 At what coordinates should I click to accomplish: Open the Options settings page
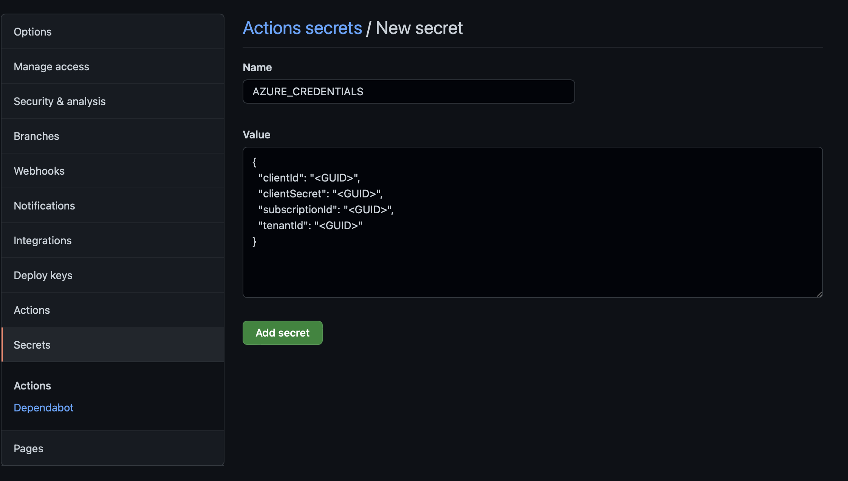pos(32,32)
